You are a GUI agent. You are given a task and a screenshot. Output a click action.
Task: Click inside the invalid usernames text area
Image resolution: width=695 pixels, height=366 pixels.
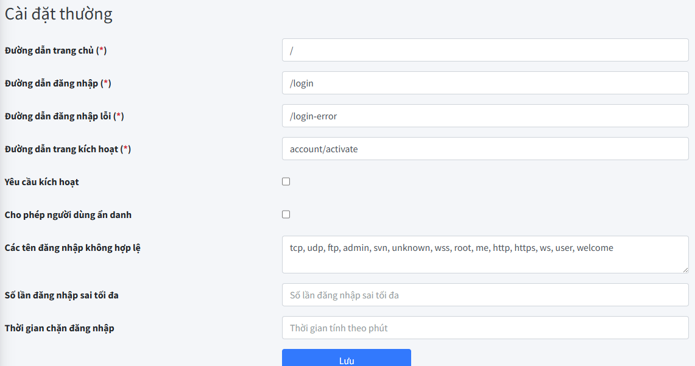tap(485, 255)
